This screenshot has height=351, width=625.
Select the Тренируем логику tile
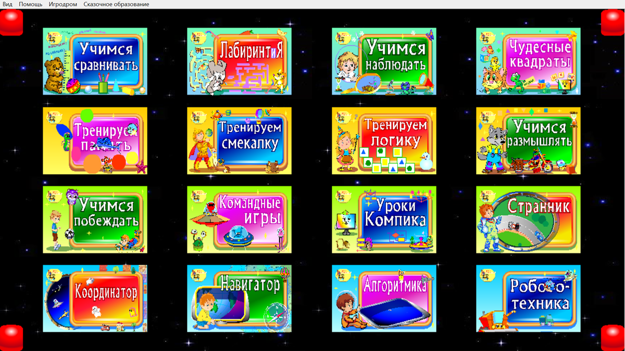(383, 140)
